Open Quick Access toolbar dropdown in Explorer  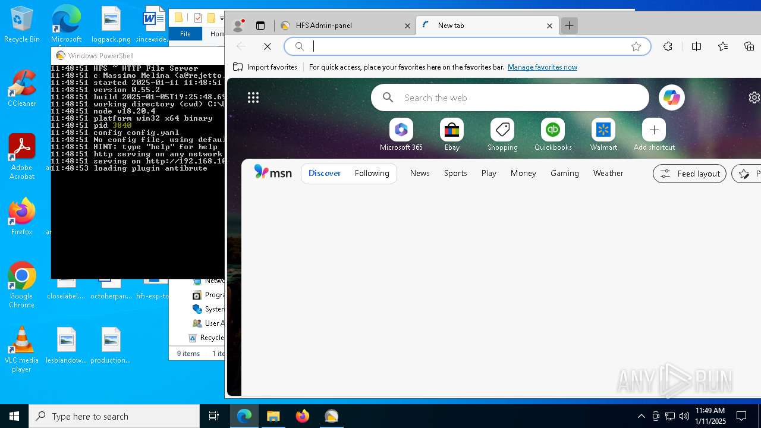click(222, 18)
